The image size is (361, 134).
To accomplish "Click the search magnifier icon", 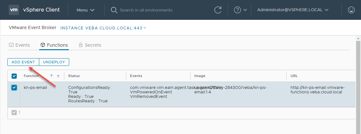I will pyautogui.click(x=114, y=10).
